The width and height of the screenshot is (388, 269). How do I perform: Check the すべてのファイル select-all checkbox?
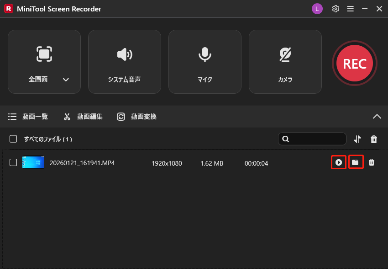click(12, 139)
